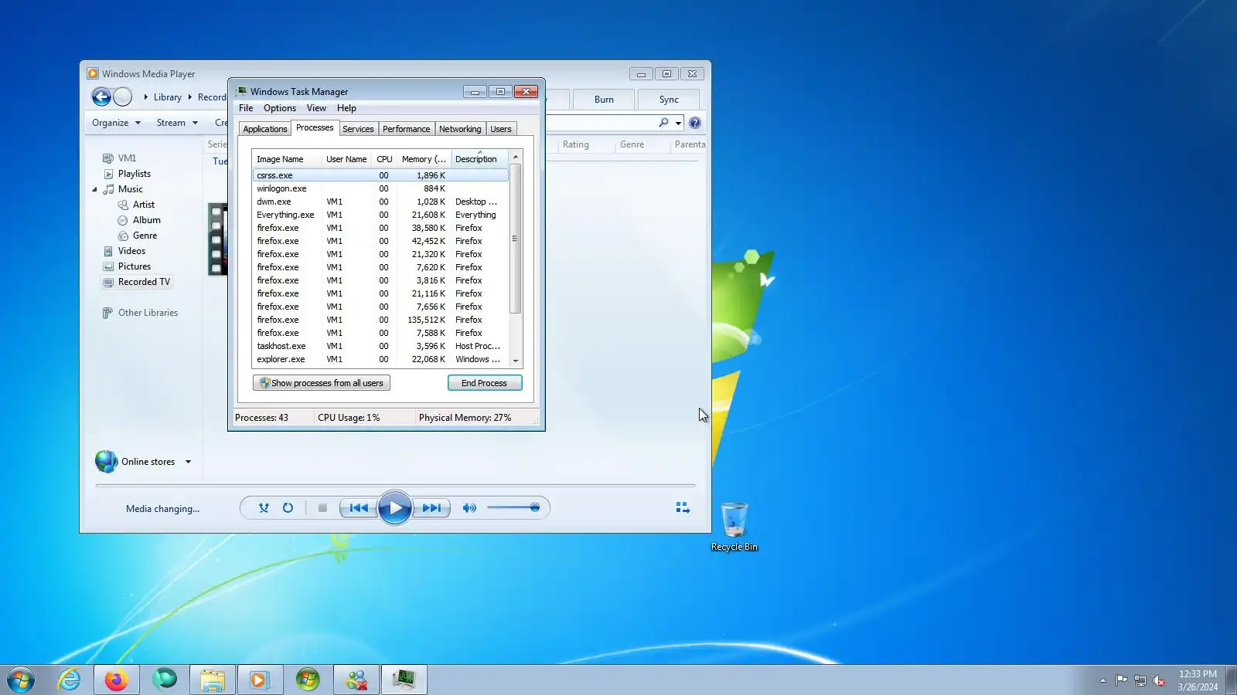1237x695 pixels.
Task: Select the explorer.exe process row
Action: click(x=380, y=359)
